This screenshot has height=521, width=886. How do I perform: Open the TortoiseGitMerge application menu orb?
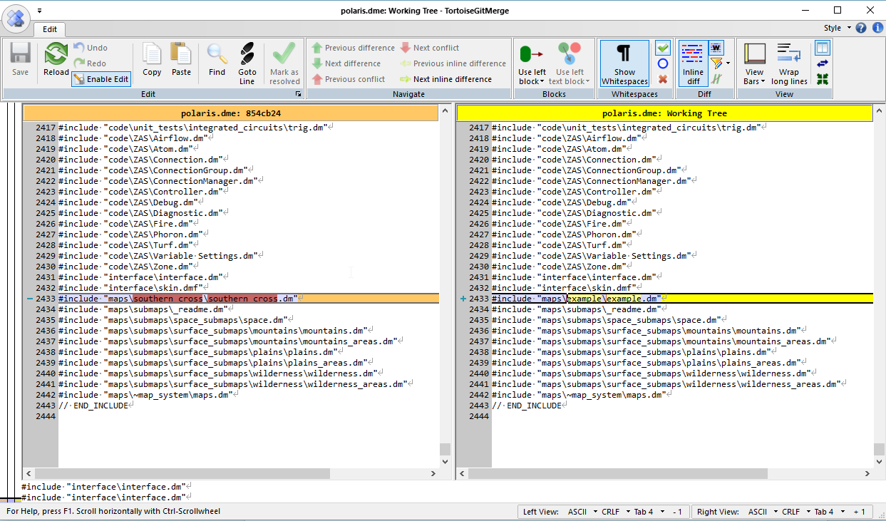(x=16, y=17)
